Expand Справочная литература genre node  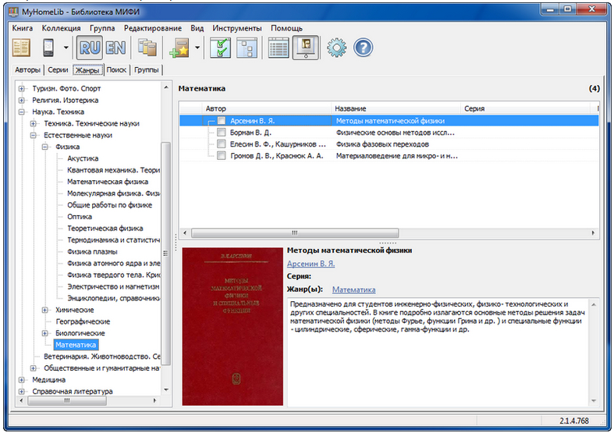[22, 392]
